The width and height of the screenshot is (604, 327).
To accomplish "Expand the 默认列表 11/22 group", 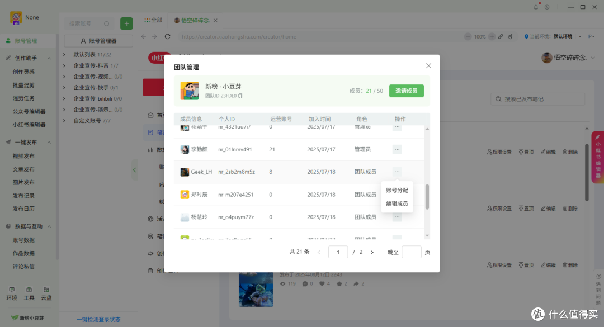I will 64,55.
